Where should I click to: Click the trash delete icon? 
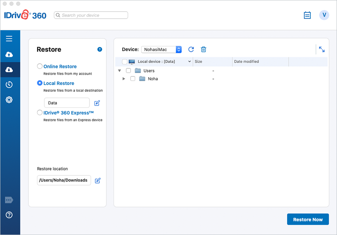pyautogui.click(x=203, y=50)
